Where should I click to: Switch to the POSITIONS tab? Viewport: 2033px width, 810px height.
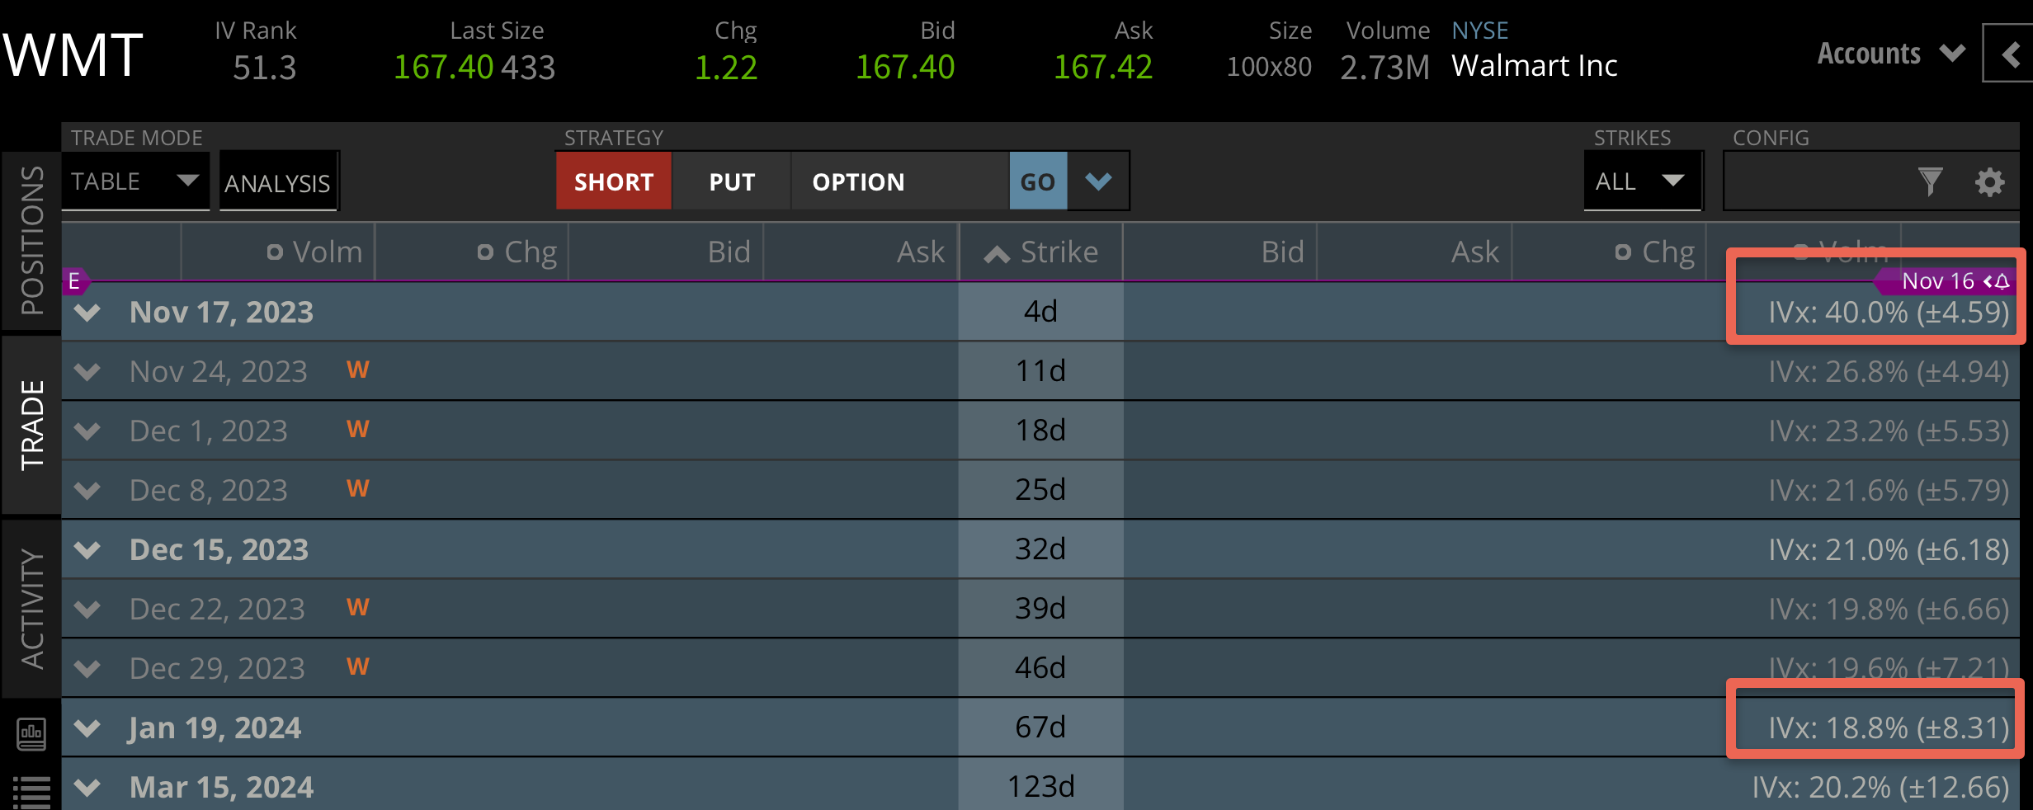coord(31,241)
